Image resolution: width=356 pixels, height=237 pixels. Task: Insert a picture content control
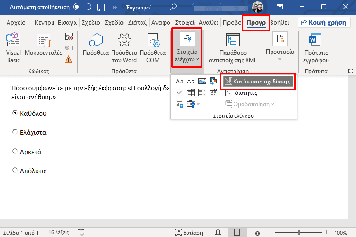tap(202, 82)
